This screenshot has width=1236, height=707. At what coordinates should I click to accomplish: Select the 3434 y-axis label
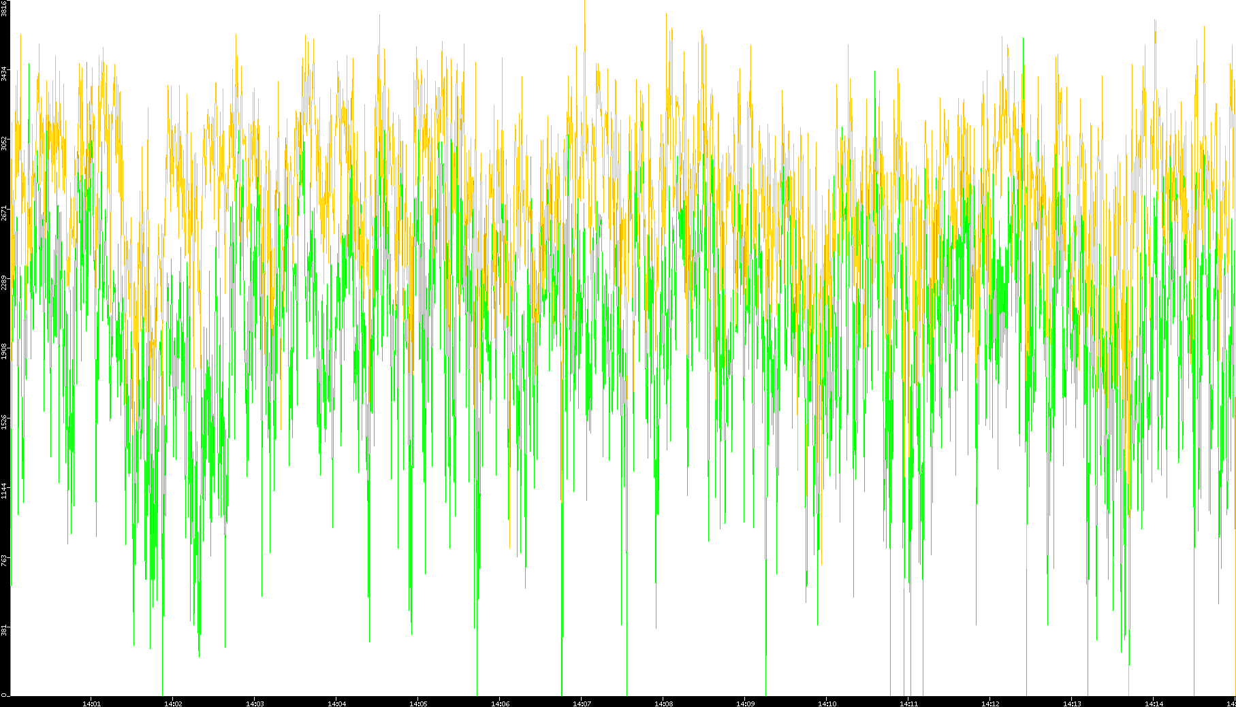[x=4, y=73]
